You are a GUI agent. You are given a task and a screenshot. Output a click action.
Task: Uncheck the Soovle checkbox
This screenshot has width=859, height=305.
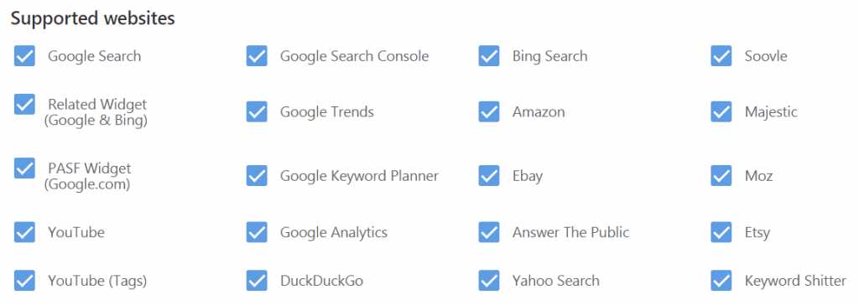pos(721,56)
